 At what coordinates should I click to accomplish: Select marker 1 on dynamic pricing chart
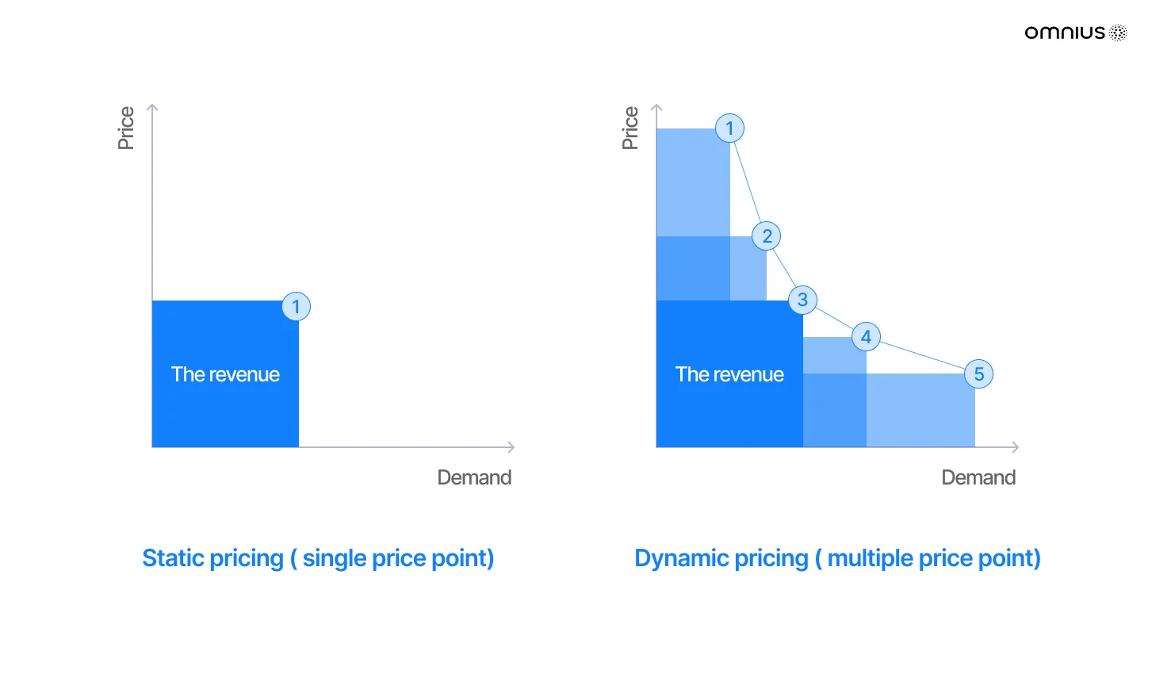click(x=729, y=128)
